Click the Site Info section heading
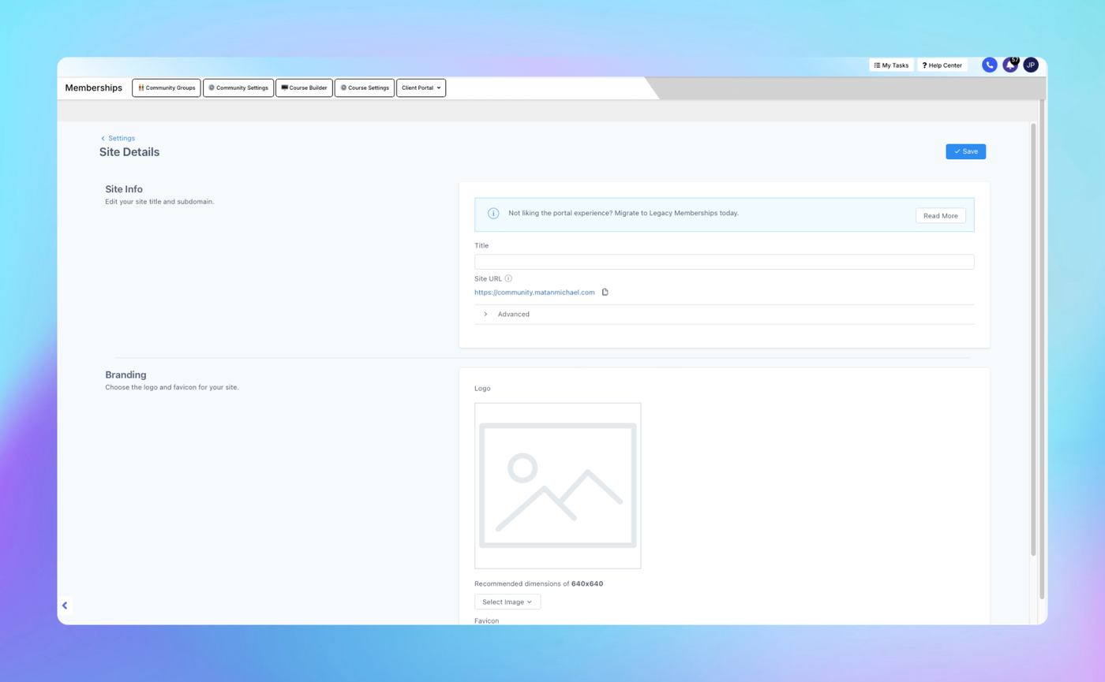Image resolution: width=1105 pixels, height=682 pixels. (x=124, y=189)
